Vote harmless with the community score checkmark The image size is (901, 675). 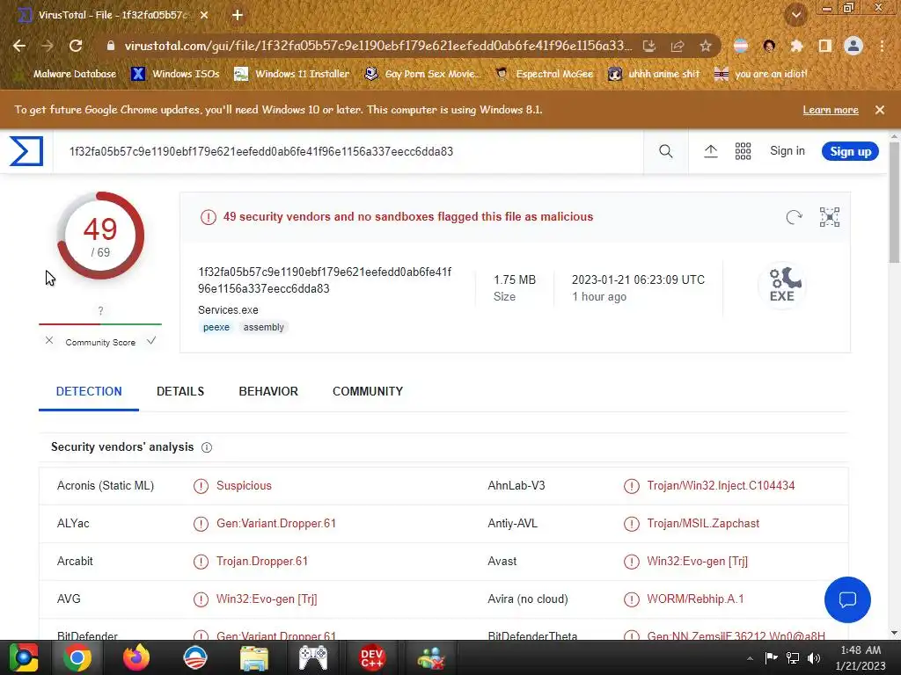(x=151, y=341)
